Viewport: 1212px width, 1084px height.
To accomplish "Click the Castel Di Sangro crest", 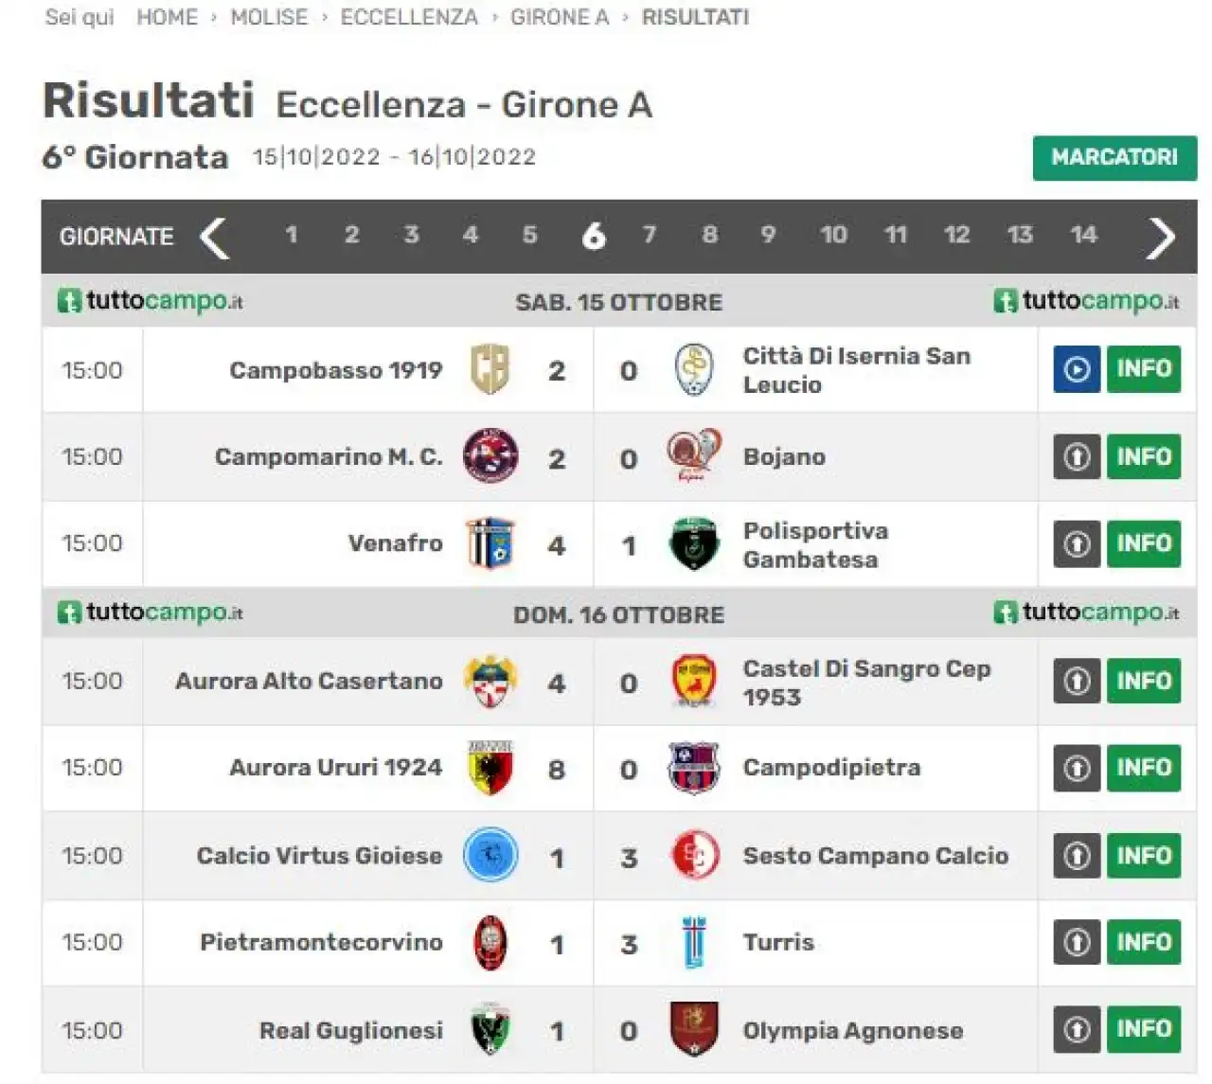I will [694, 682].
